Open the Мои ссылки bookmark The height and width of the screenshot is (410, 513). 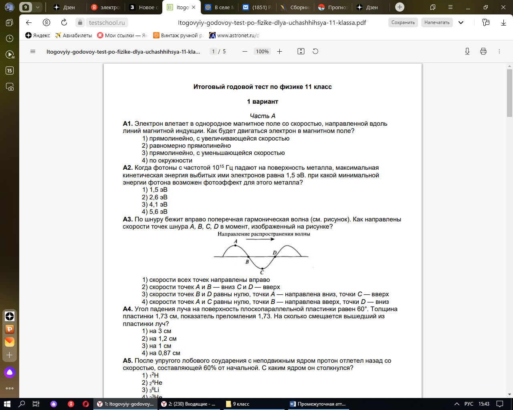123,35
